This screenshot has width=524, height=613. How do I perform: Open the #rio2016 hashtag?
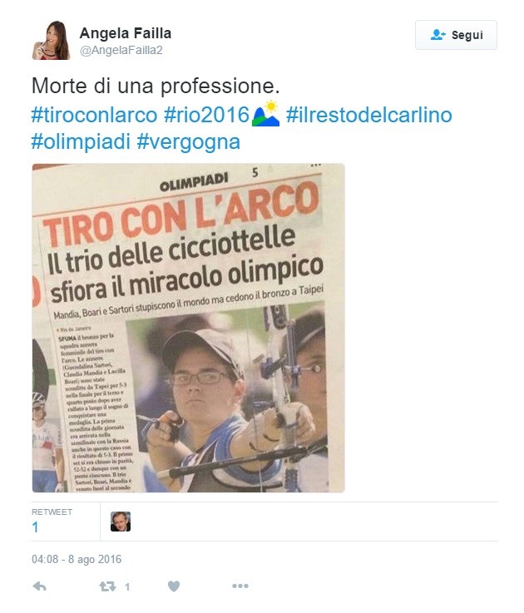[206, 115]
